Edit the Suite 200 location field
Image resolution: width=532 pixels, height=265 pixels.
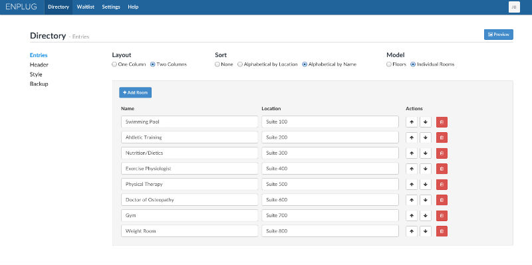(x=330, y=137)
